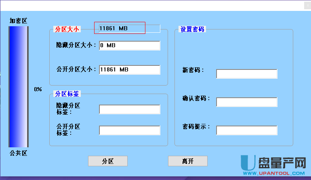The image size is (311, 180).
Task: Click the 新密码 password field
Action: click(x=246, y=74)
